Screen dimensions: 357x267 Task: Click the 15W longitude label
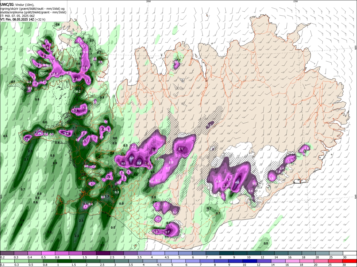[295, 1]
